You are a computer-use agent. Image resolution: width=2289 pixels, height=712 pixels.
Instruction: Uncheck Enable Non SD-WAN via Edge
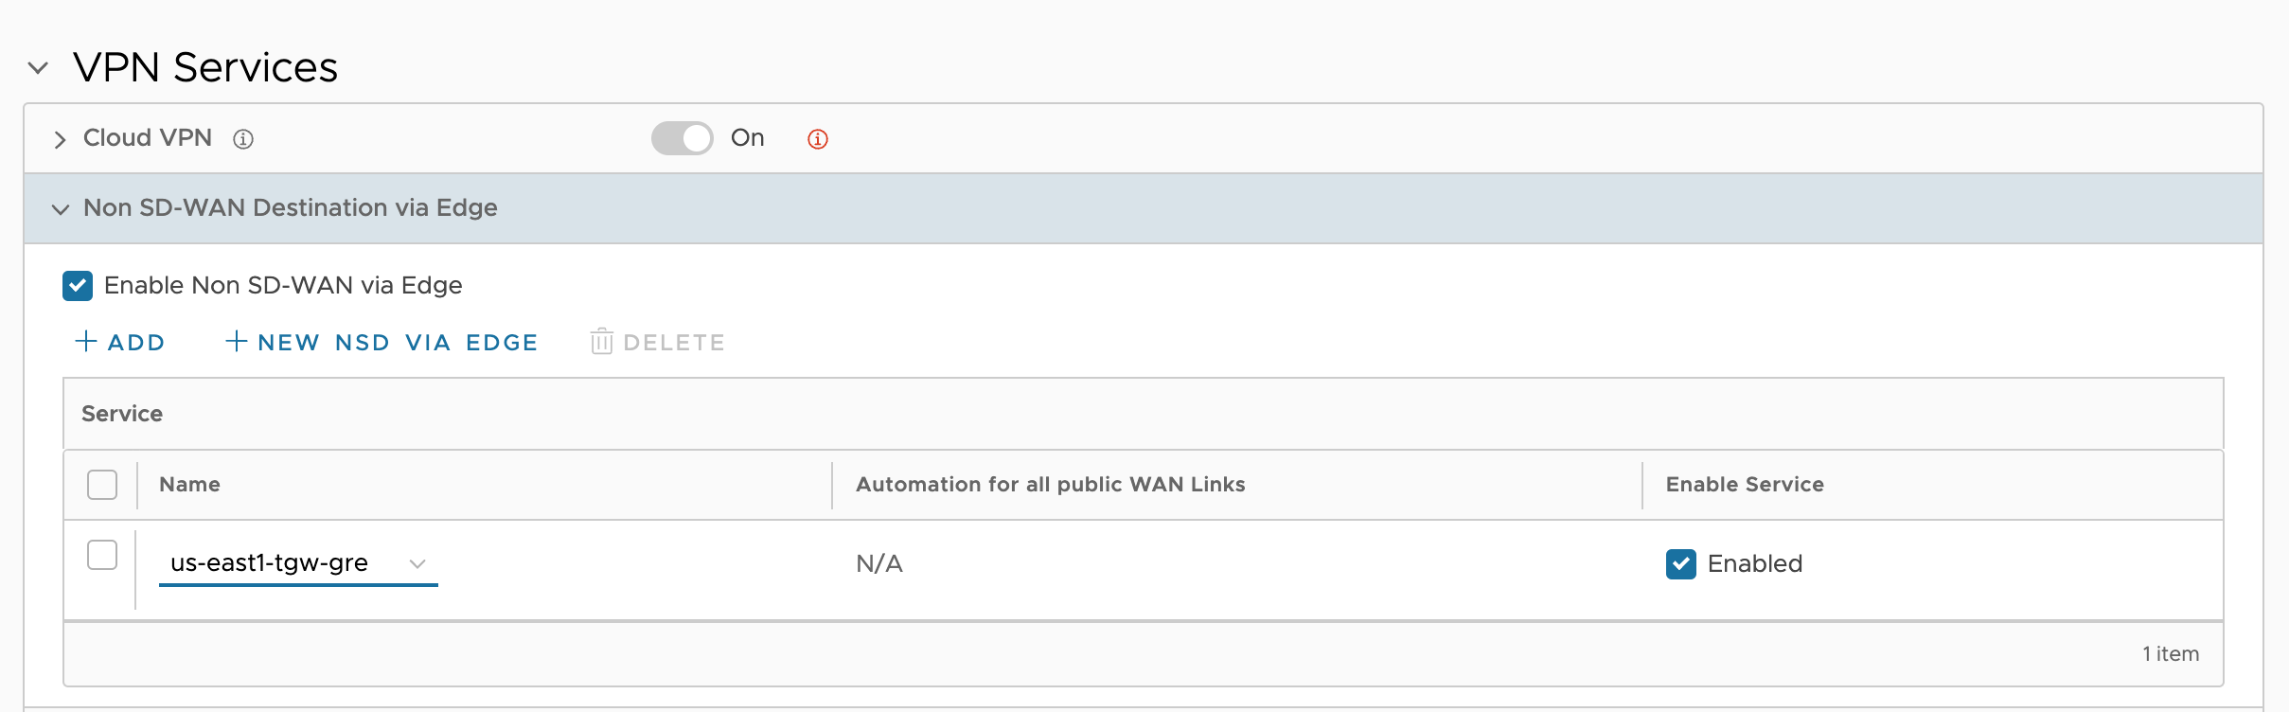78,286
